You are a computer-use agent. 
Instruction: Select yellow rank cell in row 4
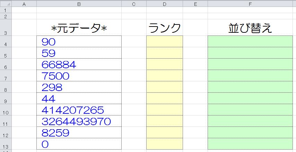(164, 41)
